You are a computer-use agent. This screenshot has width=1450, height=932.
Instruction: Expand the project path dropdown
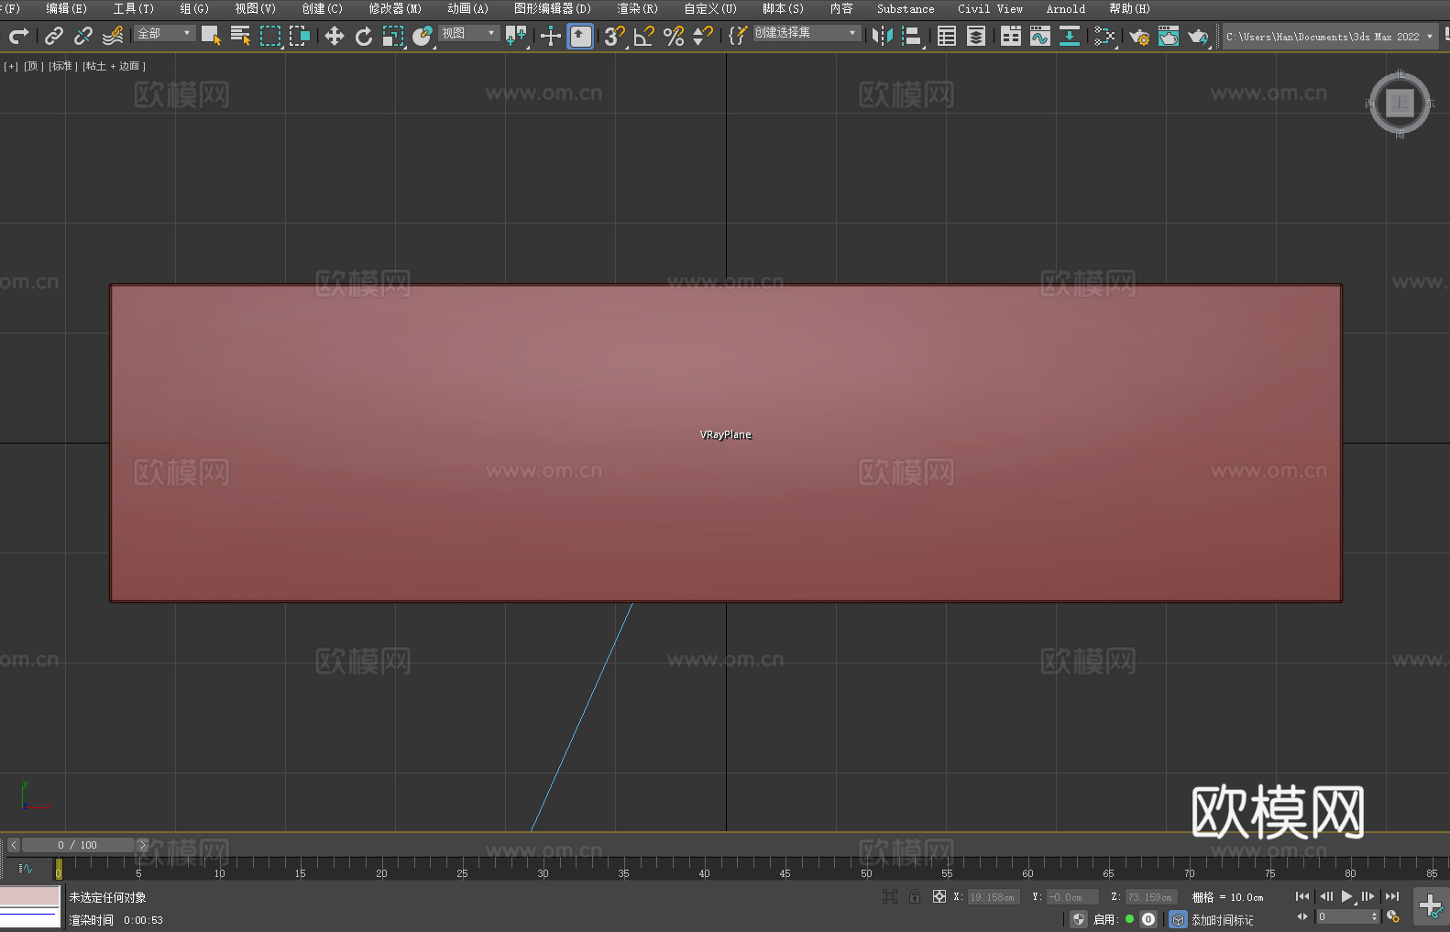click(x=1429, y=37)
